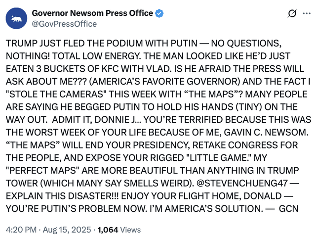Open the tweet's more options menu
Viewport: 316px width, 243px height.
click(306, 13)
